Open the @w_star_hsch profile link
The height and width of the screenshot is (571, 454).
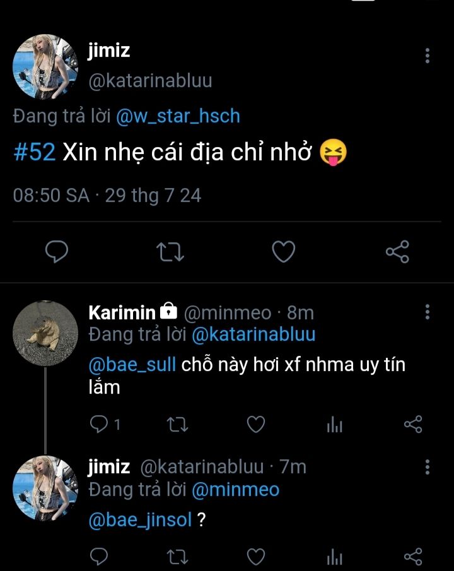[x=178, y=116]
